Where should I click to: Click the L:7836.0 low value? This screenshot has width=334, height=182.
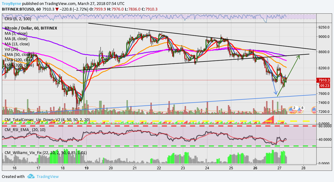[x=132, y=9]
